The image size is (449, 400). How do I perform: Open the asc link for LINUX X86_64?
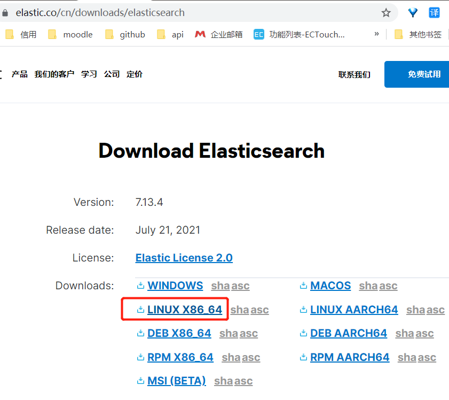pyautogui.click(x=259, y=310)
